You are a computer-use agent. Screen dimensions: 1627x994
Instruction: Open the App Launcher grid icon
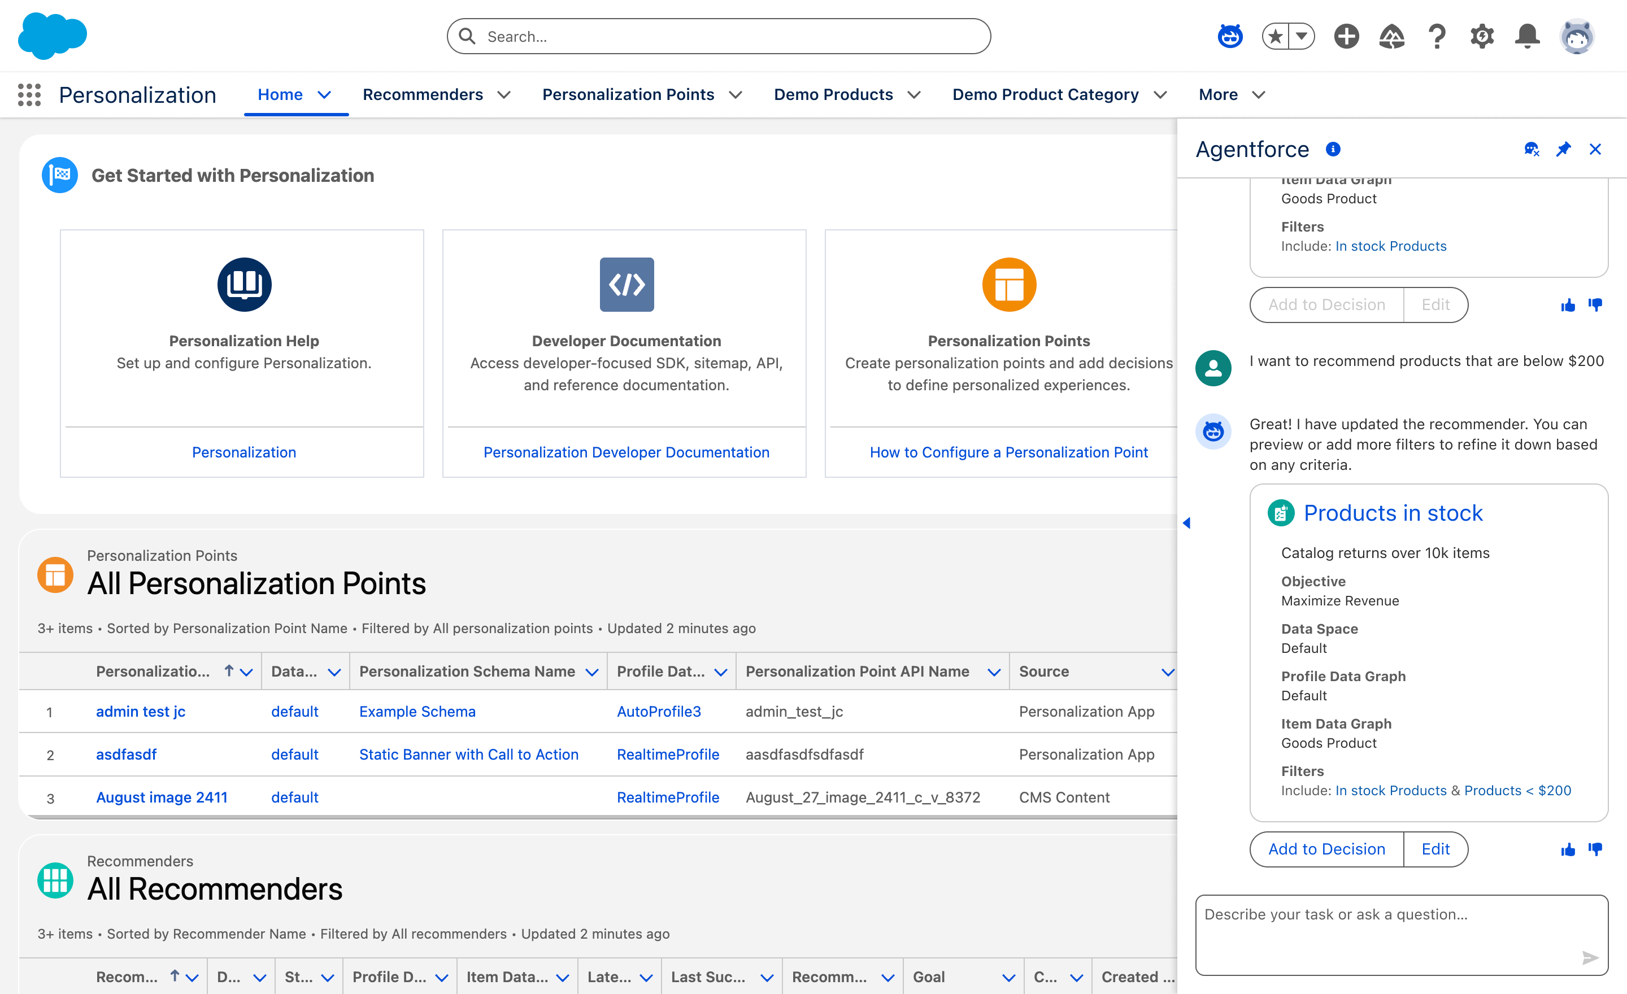[x=29, y=95]
